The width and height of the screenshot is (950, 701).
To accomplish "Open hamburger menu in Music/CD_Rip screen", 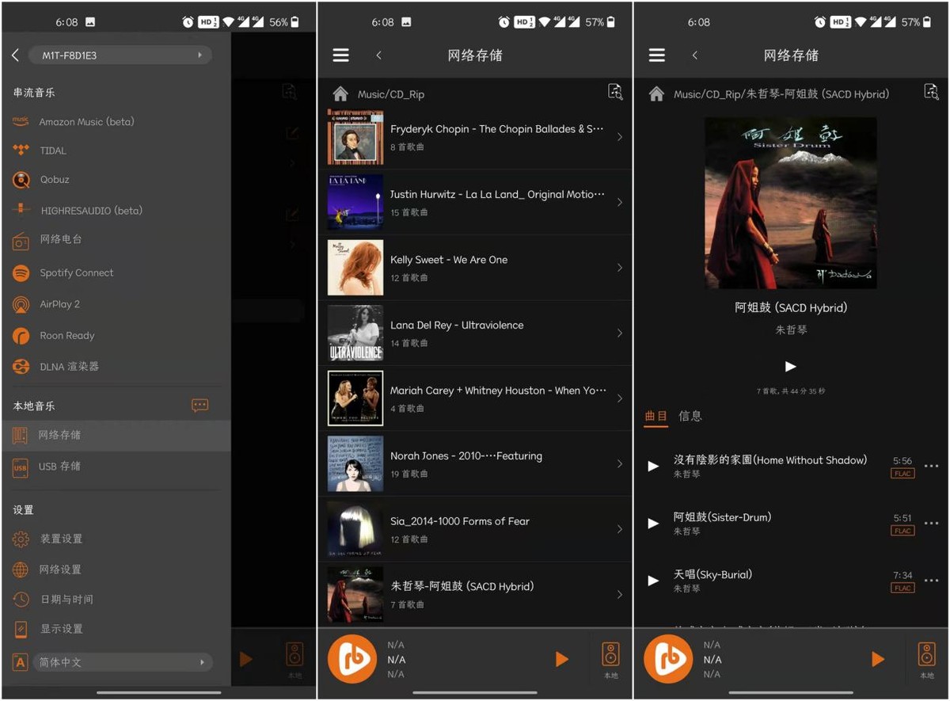I will 340,55.
